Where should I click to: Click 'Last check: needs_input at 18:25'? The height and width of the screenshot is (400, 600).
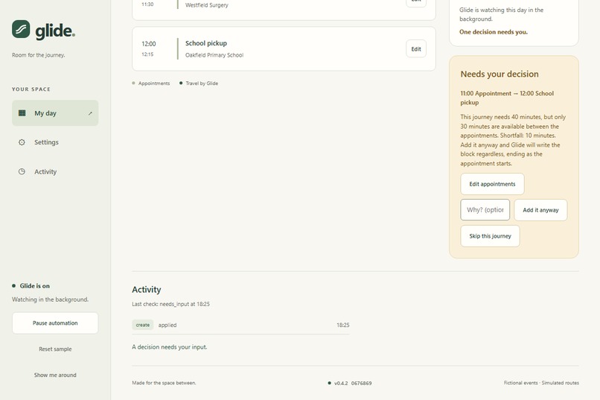[x=170, y=304]
